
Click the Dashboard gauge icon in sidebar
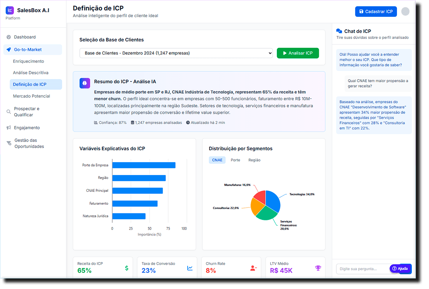9,37
